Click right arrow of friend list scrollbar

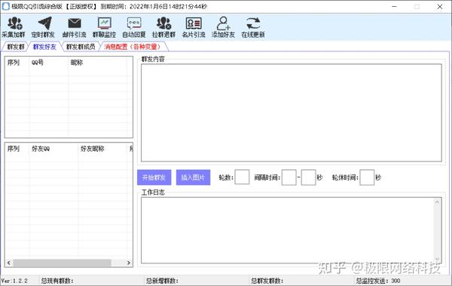pos(129,263)
